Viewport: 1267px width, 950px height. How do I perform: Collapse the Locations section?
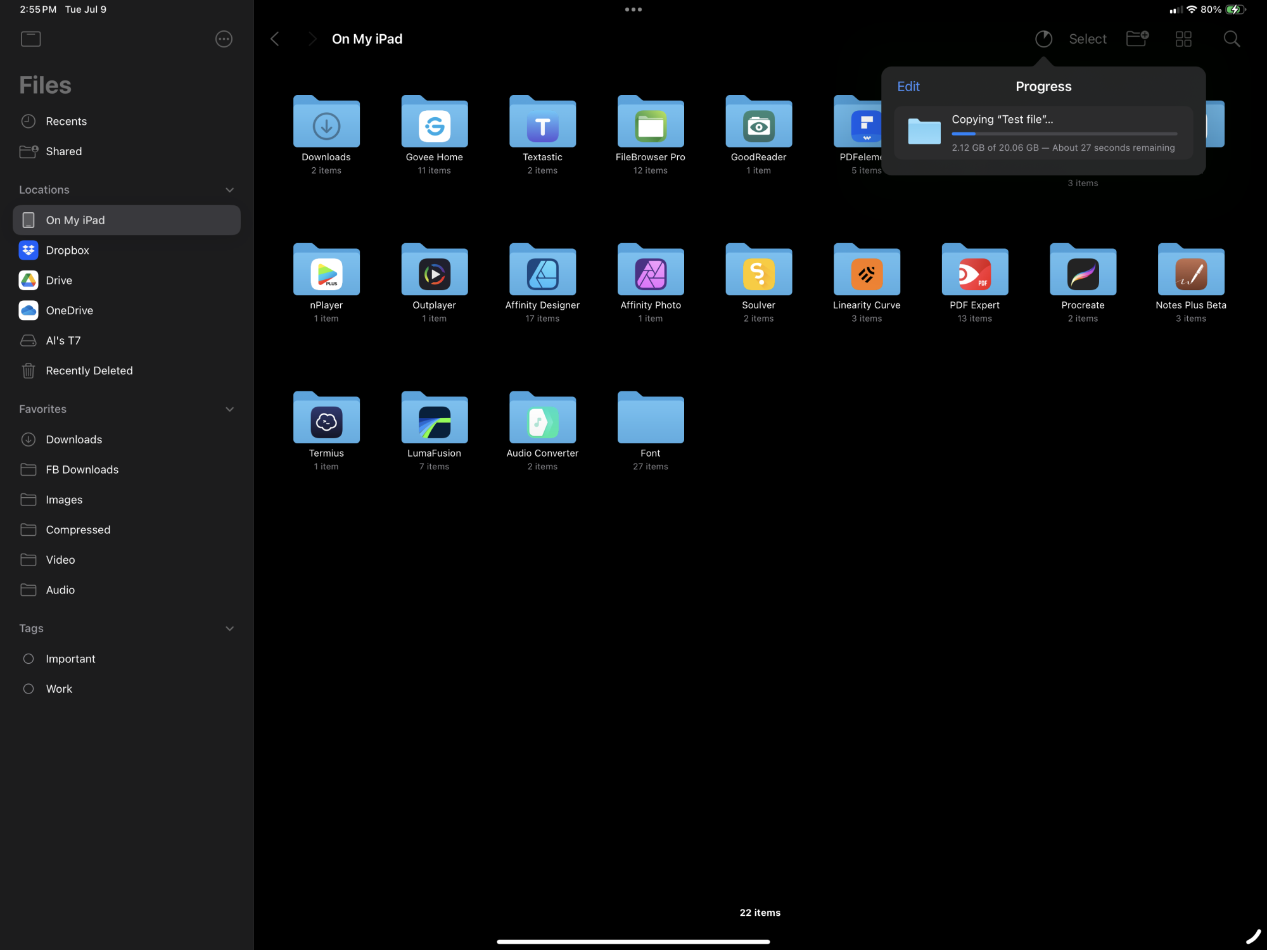[x=229, y=190]
